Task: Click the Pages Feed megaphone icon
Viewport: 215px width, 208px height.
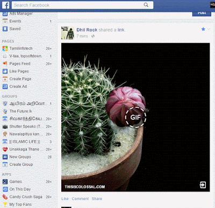Action: (x=5, y=64)
